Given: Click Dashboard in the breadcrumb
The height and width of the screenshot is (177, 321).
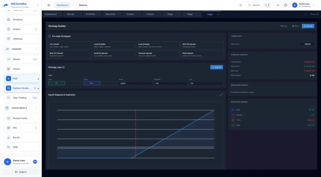Looking at the screenshot, I should (x=62, y=5).
